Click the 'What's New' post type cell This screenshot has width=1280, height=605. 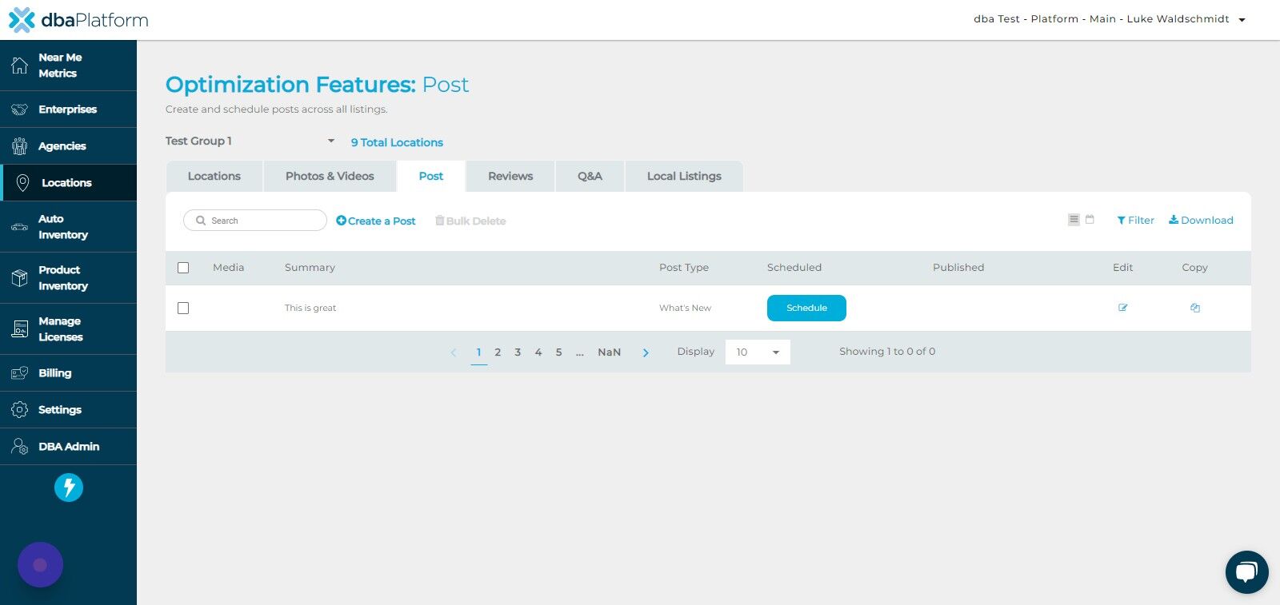[685, 308]
